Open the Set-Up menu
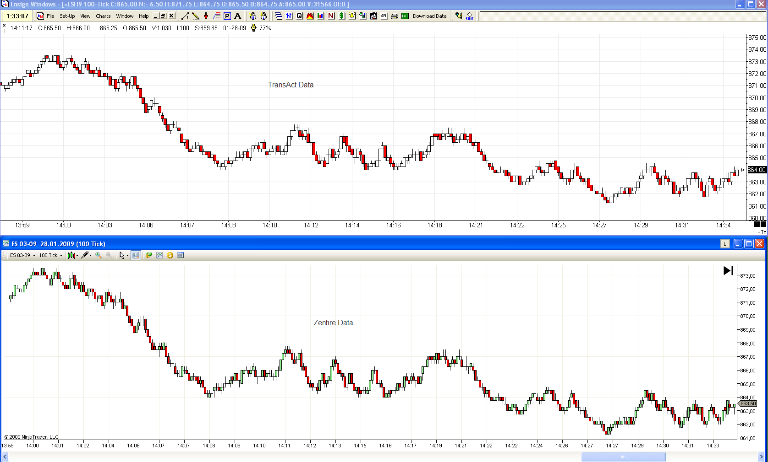This screenshot has width=768, height=462. (67, 16)
